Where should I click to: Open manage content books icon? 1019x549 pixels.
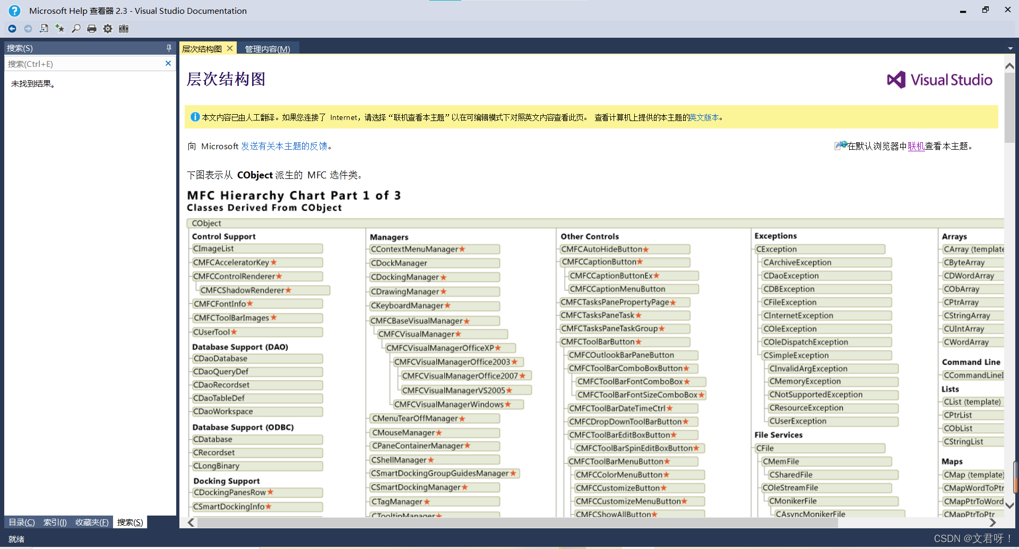click(124, 29)
